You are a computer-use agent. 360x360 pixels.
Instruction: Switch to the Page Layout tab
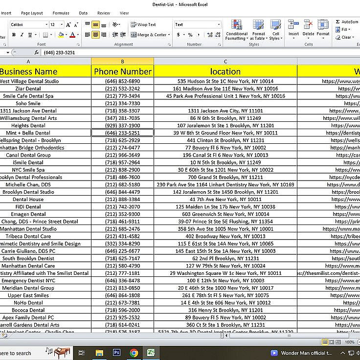coord(32,13)
